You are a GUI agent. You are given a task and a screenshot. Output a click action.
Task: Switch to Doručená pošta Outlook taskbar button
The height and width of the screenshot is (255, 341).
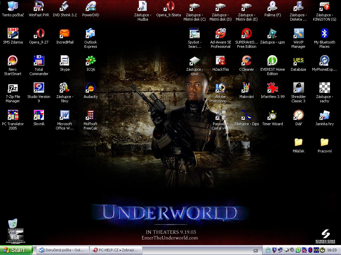click(x=63, y=250)
